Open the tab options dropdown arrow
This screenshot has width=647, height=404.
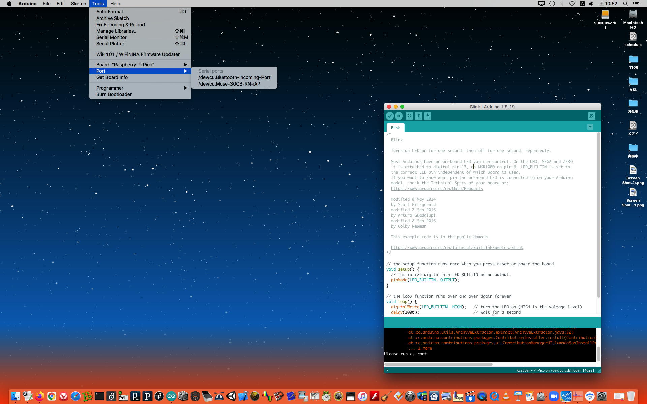tap(590, 127)
